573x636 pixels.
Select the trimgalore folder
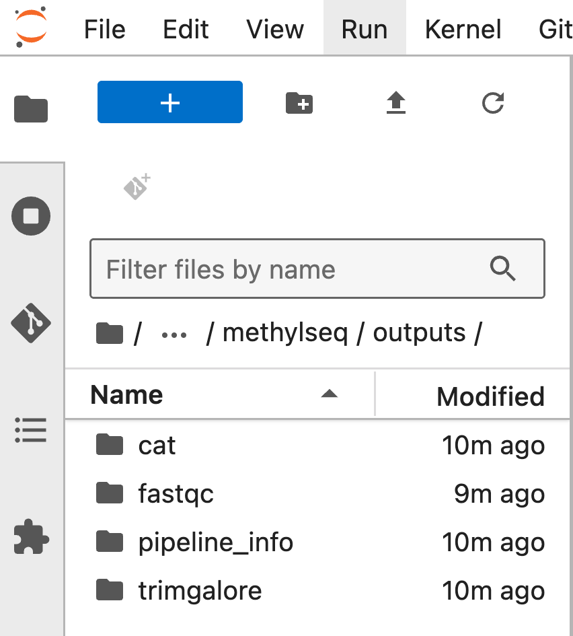pos(317,591)
